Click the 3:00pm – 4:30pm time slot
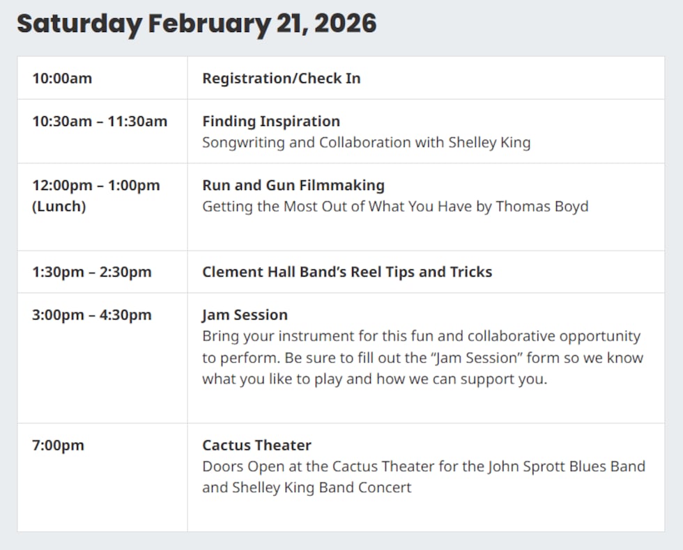The width and height of the screenshot is (683, 550). (x=91, y=315)
